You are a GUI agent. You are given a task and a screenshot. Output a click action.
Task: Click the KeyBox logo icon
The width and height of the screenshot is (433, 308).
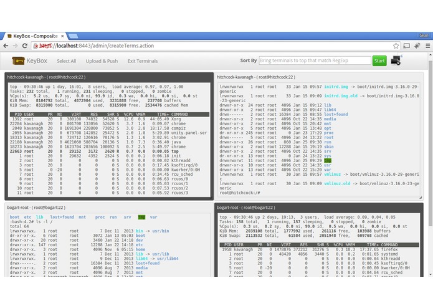pos(18,60)
